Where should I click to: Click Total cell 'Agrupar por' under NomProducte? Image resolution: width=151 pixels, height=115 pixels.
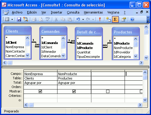(x=74, y=83)
